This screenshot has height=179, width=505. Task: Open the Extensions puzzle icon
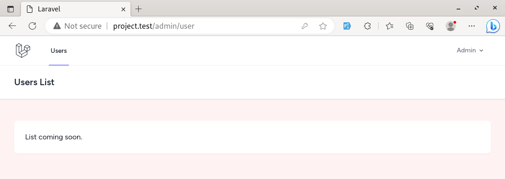(x=367, y=26)
